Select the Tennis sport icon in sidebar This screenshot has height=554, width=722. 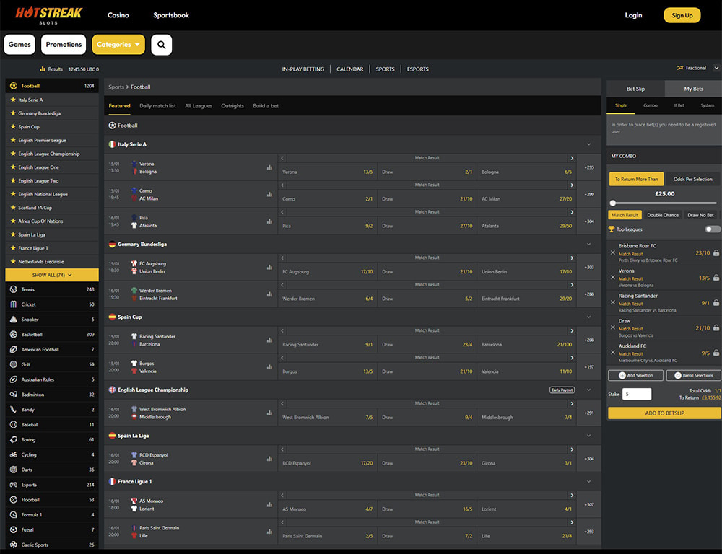(x=13, y=289)
